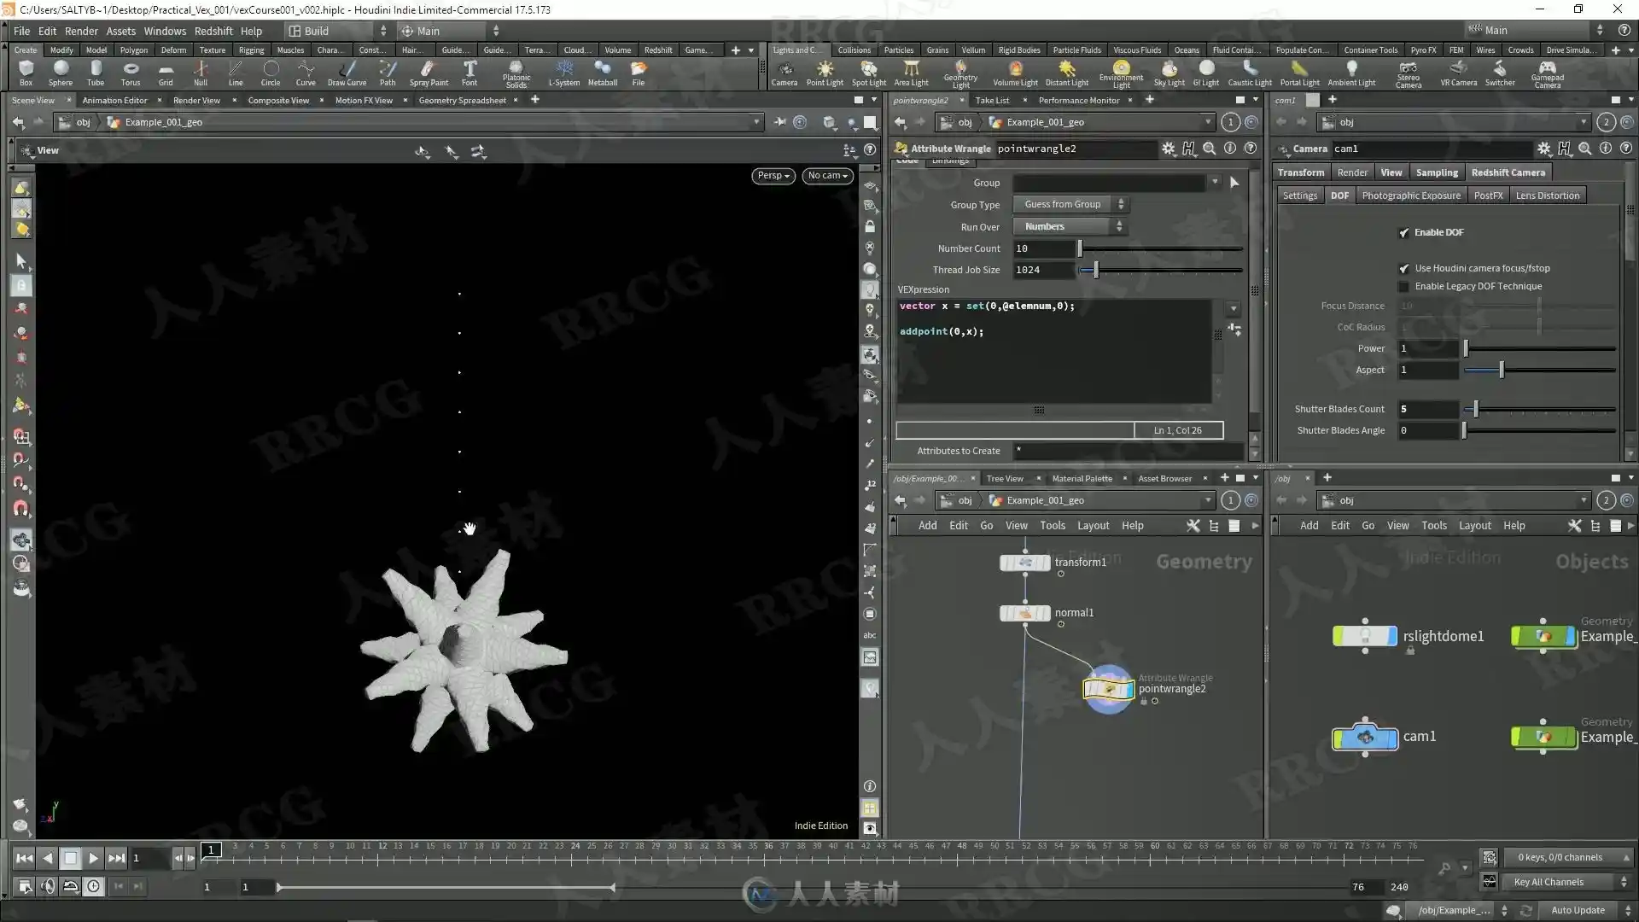This screenshot has width=1639, height=922.
Task: Open the Build desktop dropdown
Action: 338,31
